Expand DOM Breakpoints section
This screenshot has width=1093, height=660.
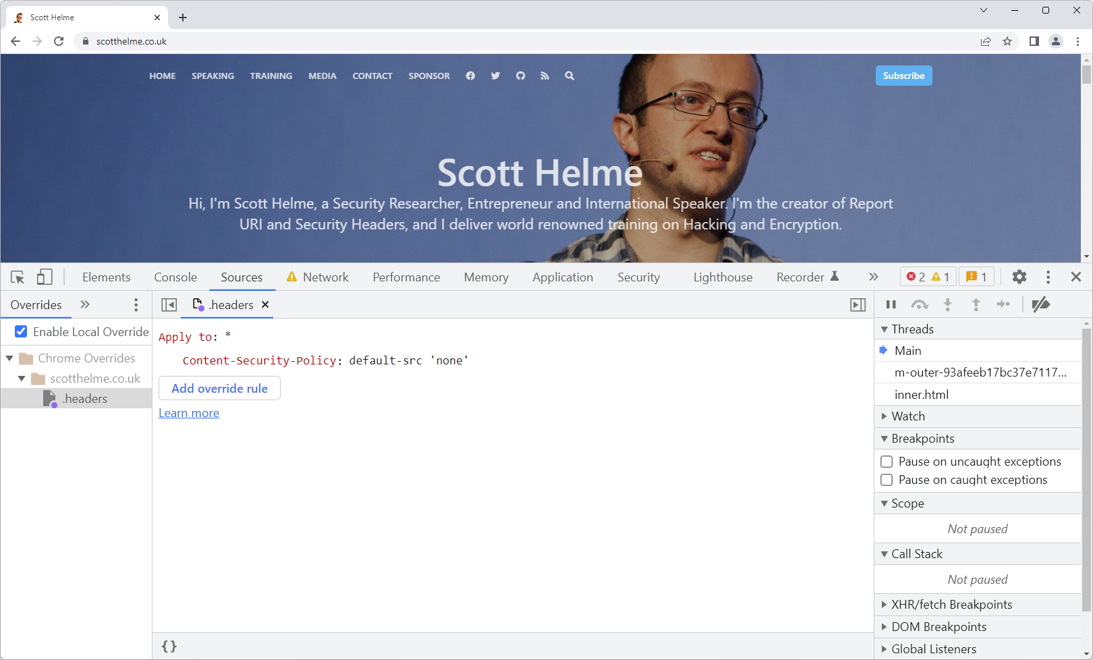[x=978, y=627]
